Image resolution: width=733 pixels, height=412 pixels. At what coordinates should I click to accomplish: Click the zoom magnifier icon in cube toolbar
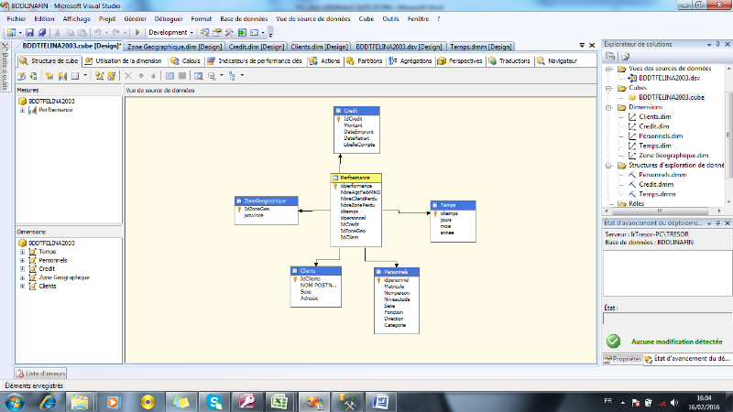211,75
